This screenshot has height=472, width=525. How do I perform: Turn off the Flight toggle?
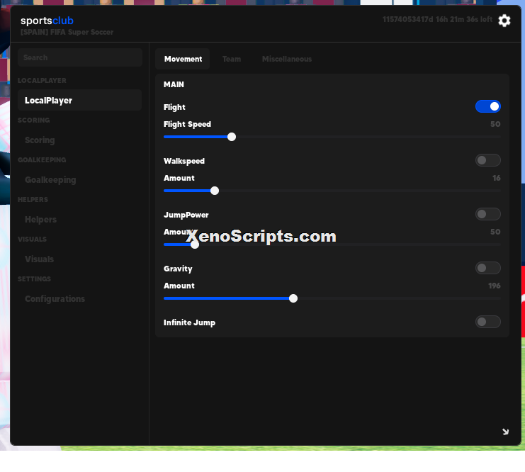[488, 106]
